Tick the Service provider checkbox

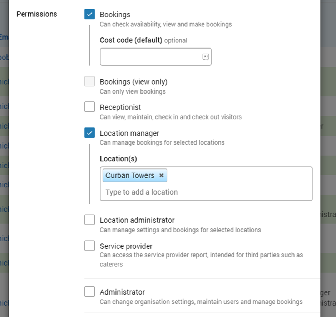[x=90, y=246]
